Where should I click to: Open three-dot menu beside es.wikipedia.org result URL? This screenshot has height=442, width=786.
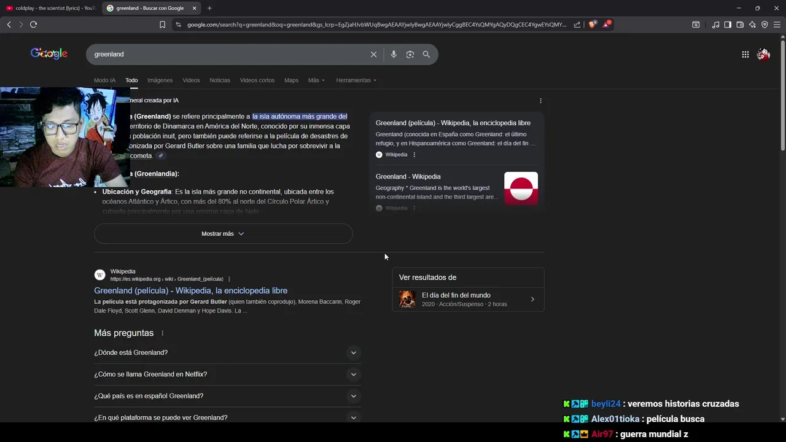[x=229, y=279]
